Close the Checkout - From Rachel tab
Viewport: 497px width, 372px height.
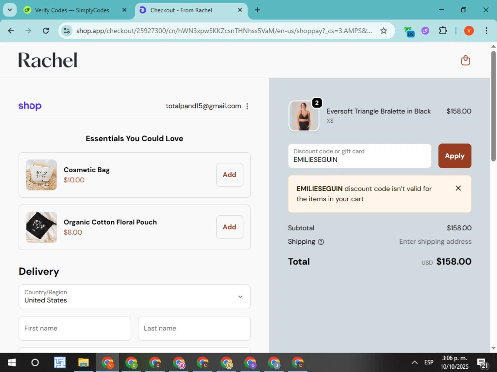(x=240, y=10)
